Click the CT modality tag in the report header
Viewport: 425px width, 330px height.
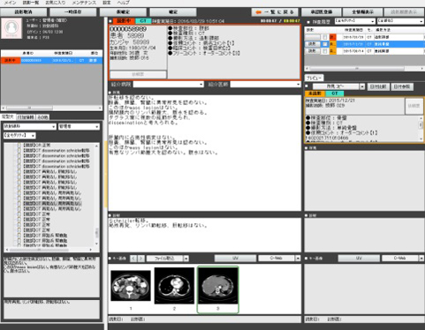pyautogui.click(x=143, y=21)
